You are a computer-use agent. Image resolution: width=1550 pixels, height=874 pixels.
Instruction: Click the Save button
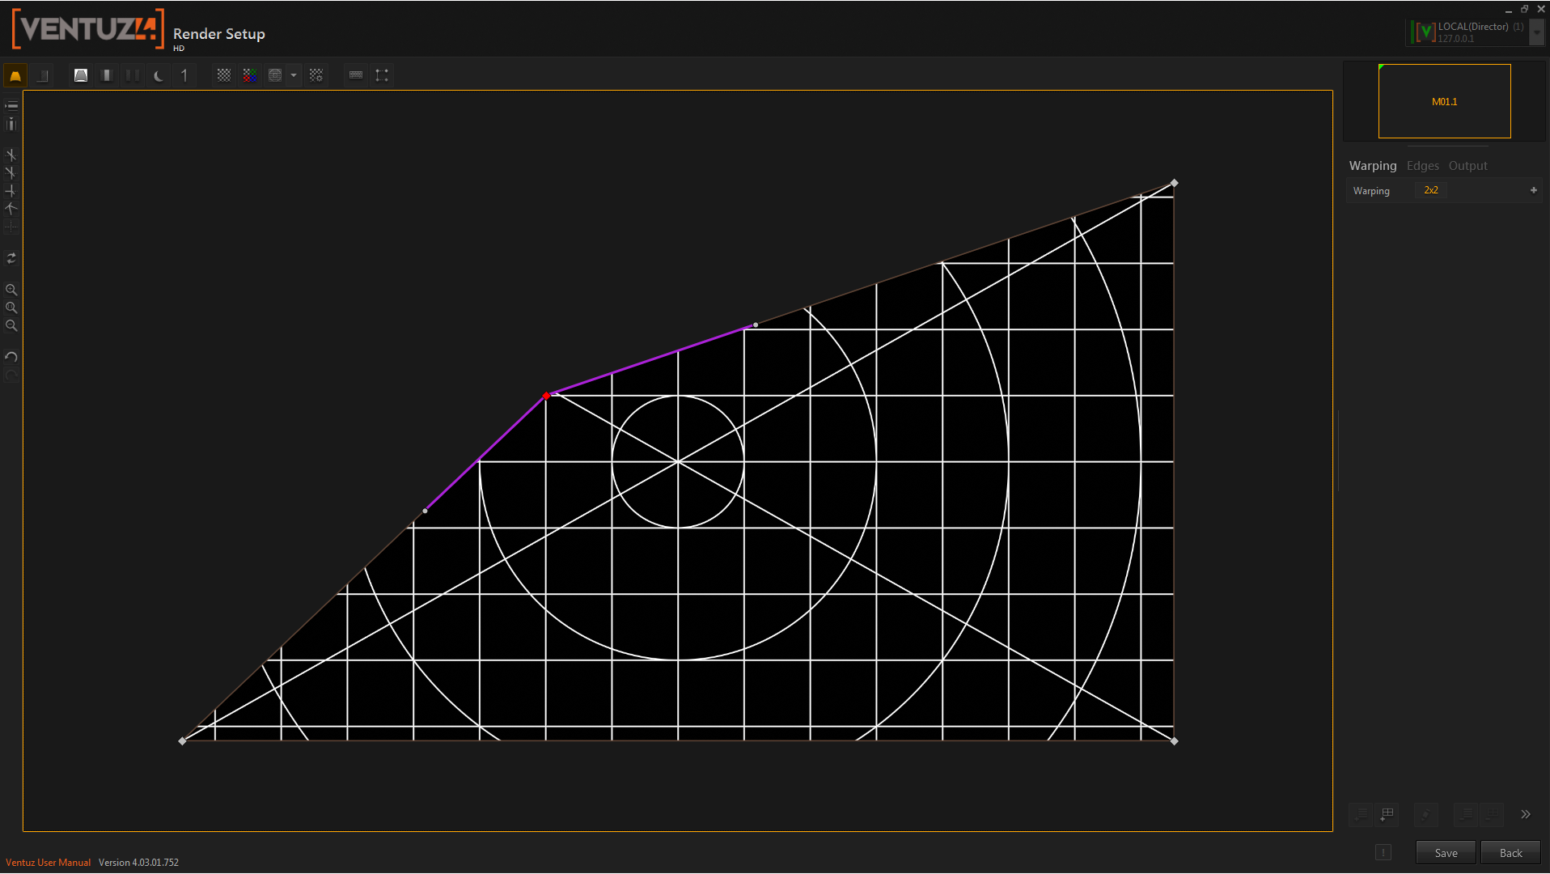click(1445, 853)
